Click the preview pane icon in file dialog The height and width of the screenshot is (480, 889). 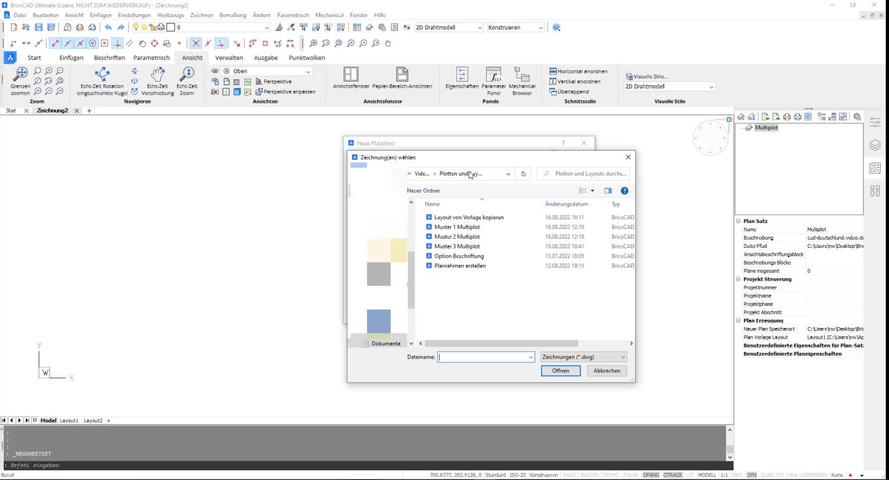coord(608,191)
